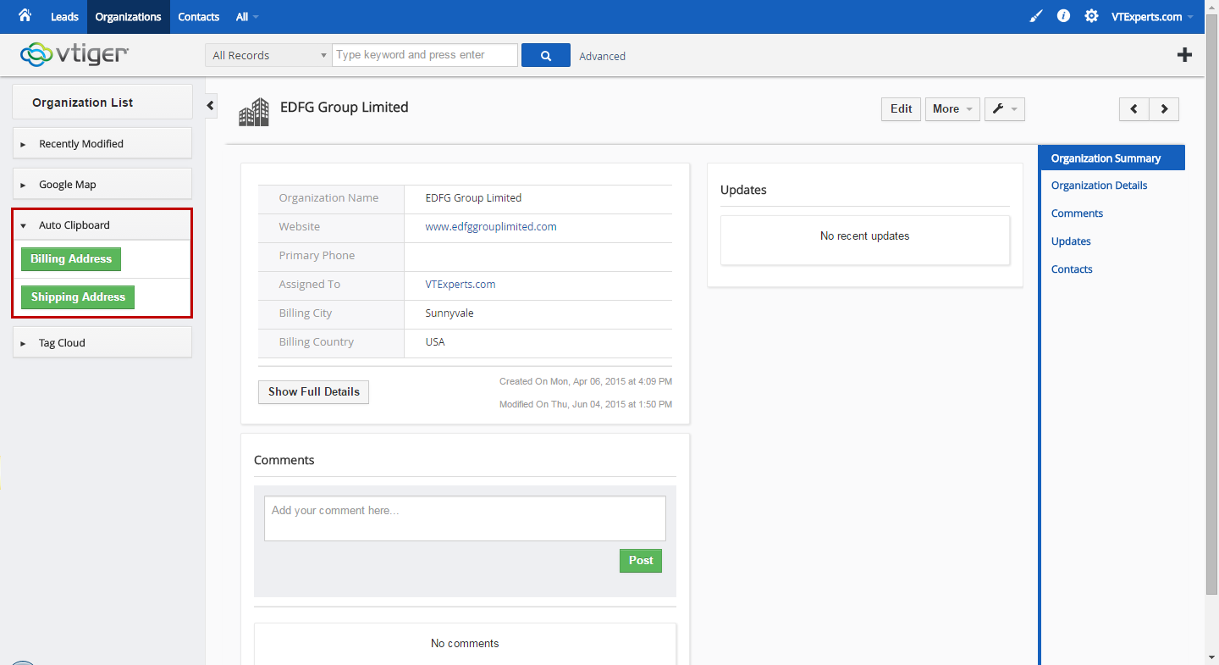
Task: Expand the Recently Modified widget
Action: 102,143
